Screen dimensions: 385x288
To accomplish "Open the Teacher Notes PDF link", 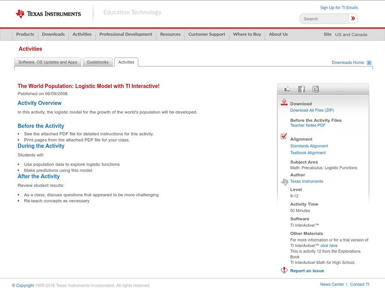I will point(308,125).
